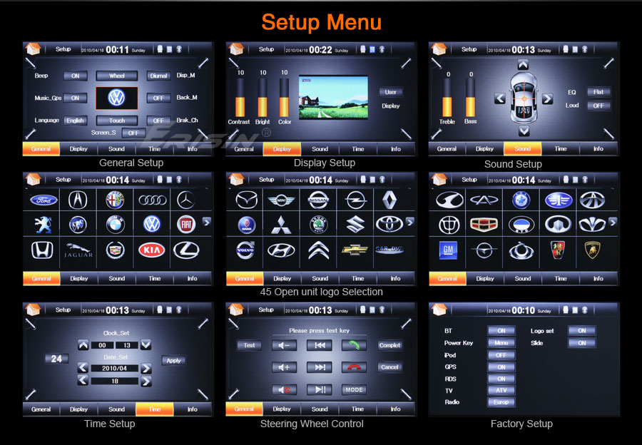Open the Wheel setup button
Viewport: 642px width, 445px height.
pyautogui.click(x=117, y=76)
